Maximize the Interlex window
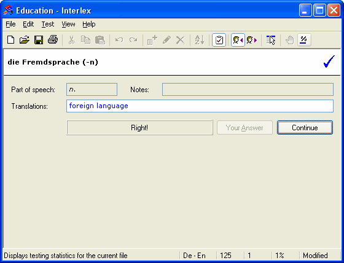This screenshot has height=263, width=344. click(319, 10)
